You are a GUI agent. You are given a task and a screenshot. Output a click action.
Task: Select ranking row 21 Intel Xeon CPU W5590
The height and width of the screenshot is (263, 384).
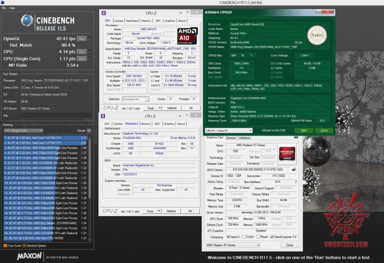click(45, 238)
